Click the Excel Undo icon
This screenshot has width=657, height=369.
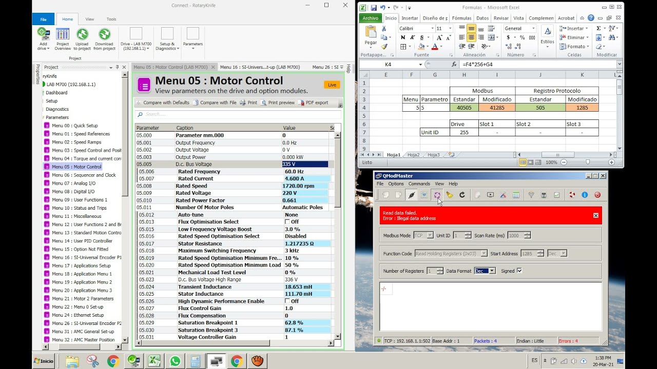tap(383, 8)
